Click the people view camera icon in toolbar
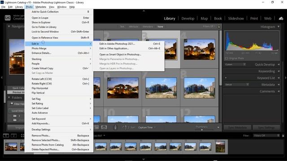Viewport: 287px width, 161px height. pyautogui.click(x=104, y=127)
